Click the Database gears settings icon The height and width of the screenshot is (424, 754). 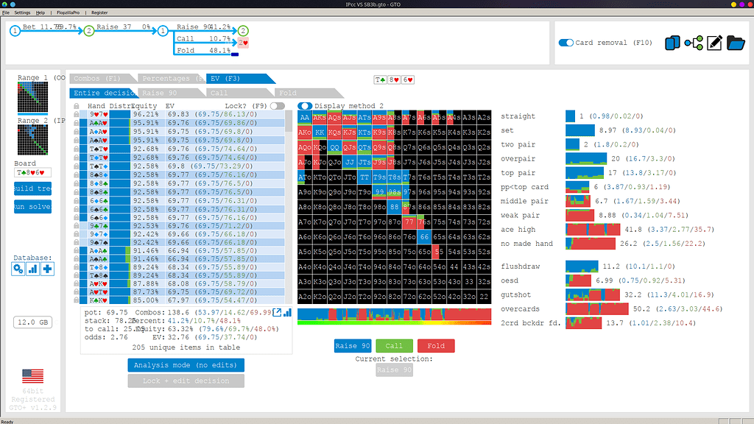[18, 269]
